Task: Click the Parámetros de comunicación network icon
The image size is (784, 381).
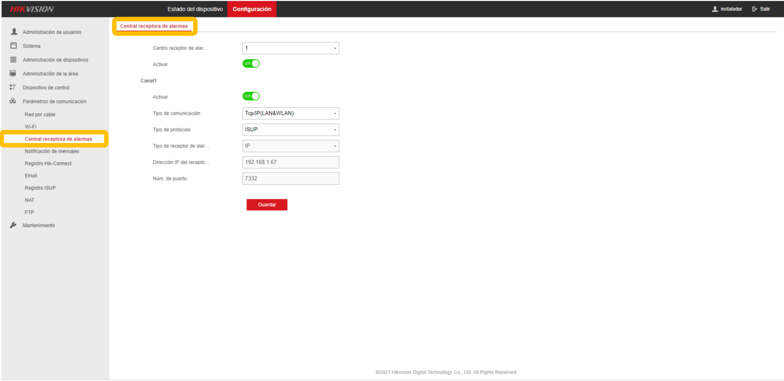Action: (x=13, y=101)
